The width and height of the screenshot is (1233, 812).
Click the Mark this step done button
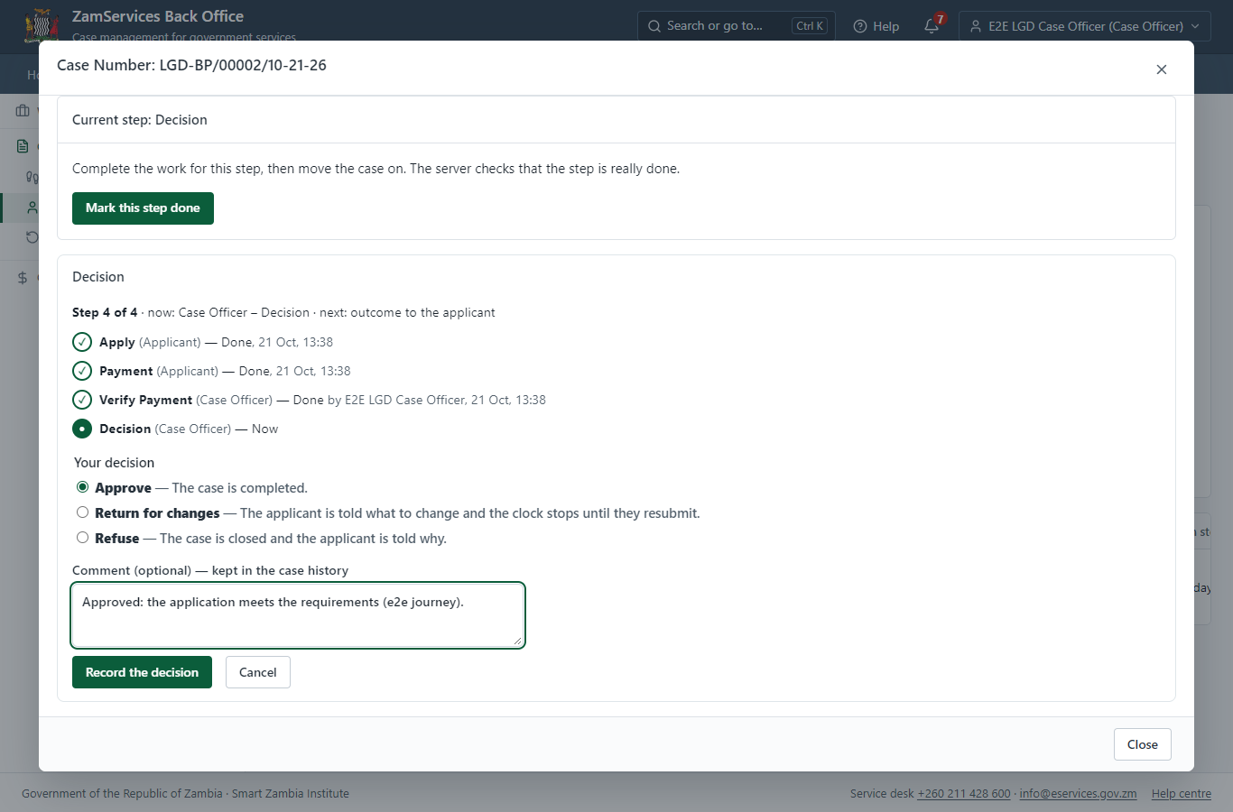click(143, 208)
